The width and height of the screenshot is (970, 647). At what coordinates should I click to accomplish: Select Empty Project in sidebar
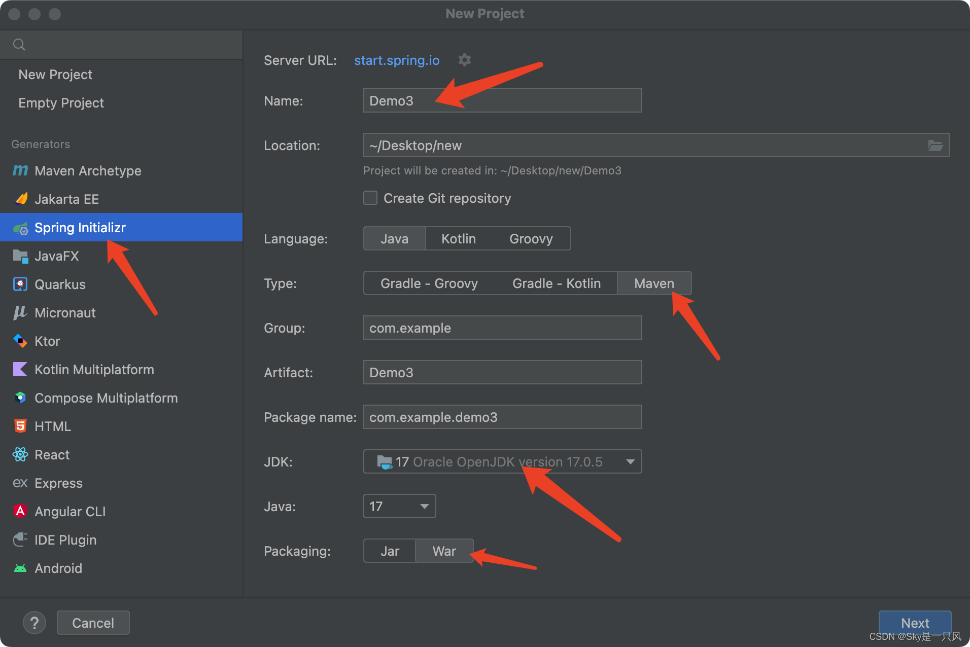click(x=61, y=103)
